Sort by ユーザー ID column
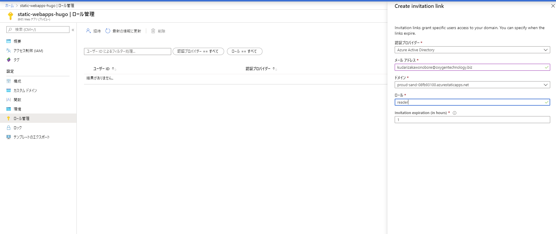This screenshot has height=234, width=556. click(105, 69)
